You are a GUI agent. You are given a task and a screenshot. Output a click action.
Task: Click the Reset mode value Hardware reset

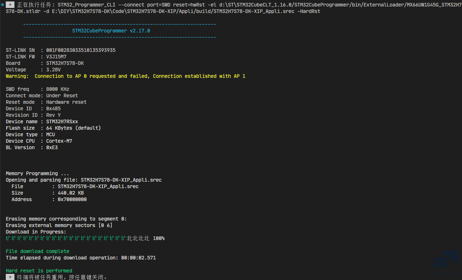(66, 102)
